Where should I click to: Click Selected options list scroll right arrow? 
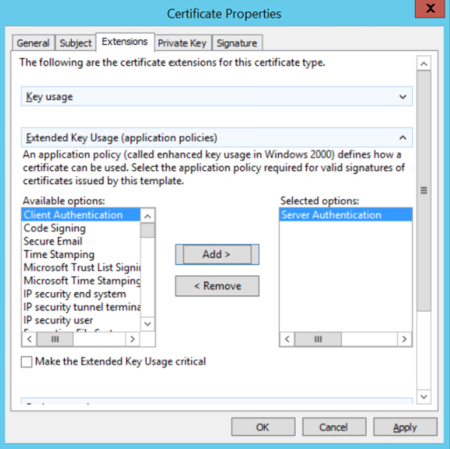point(404,339)
